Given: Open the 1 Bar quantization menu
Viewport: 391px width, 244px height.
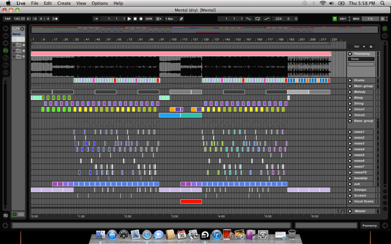Looking at the screenshot, I should point(171,19).
